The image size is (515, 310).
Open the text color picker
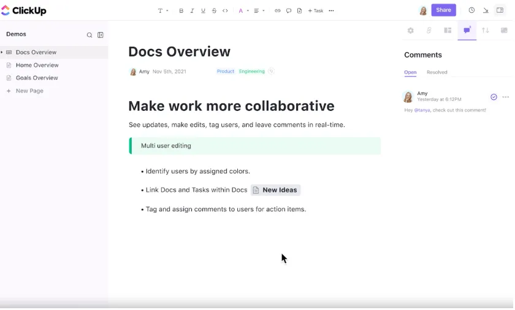point(241,11)
